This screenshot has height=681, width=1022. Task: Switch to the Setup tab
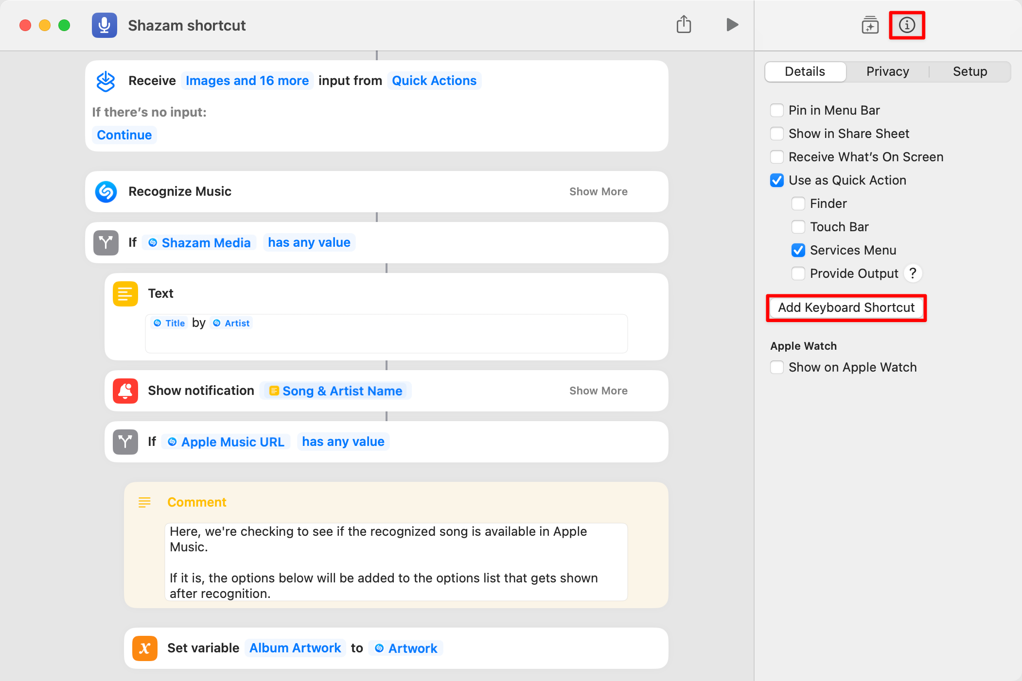pyautogui.click(x=969, y=71)
